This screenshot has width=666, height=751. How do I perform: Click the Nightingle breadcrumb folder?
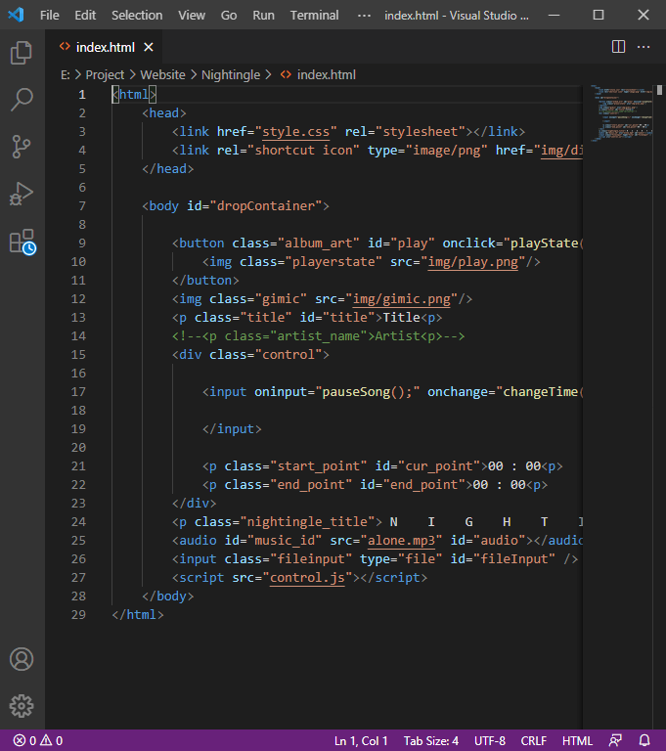tap(232, 74)
